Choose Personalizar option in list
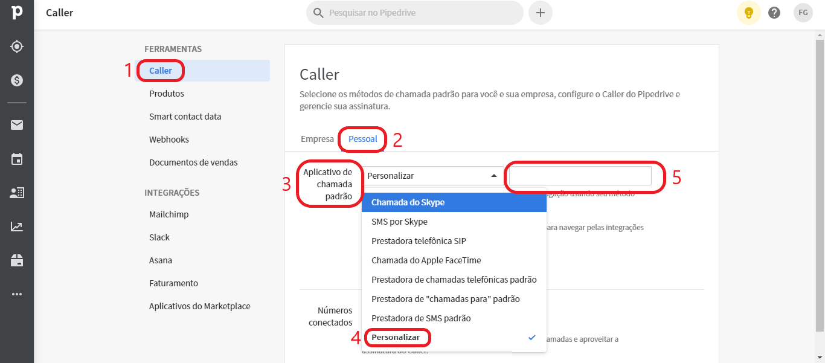This screenshot has width=825, height=363. pos(454,337)
